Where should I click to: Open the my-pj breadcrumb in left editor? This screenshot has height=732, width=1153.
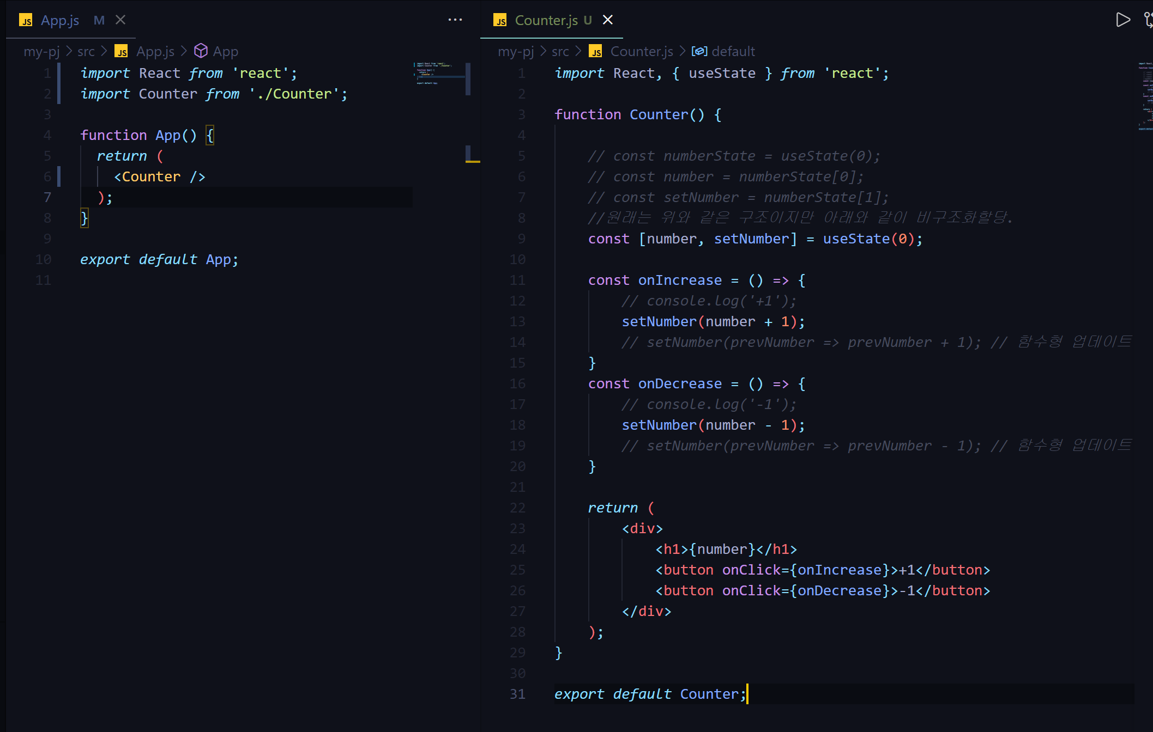pyautogui.click(x=41, y=52)
